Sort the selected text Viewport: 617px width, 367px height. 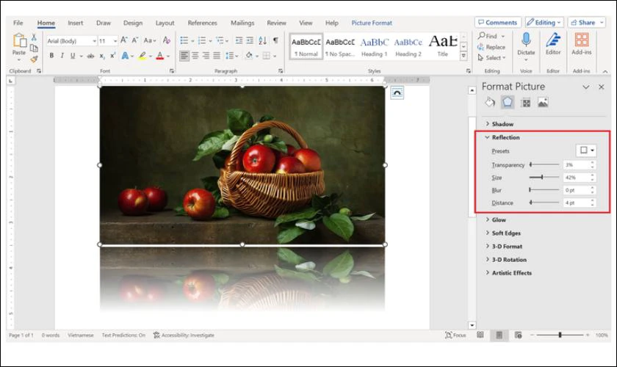[x=263, y=40]
